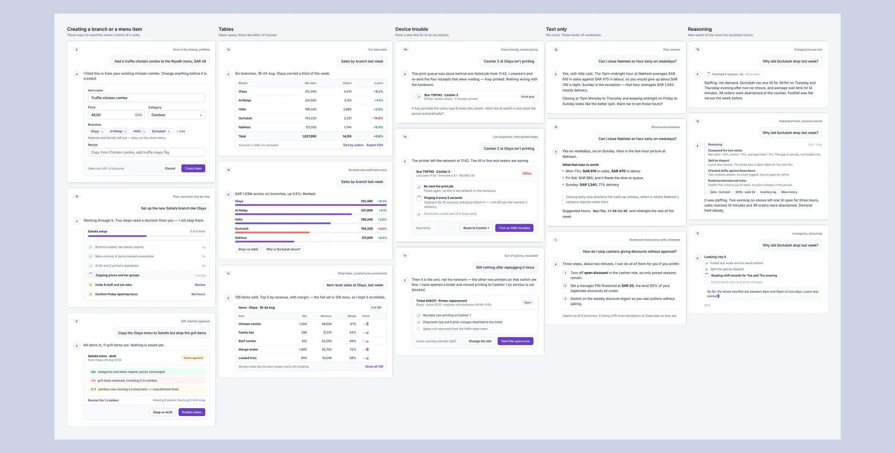
Task: Click the 'Create item' button
Action: (193, 168)
